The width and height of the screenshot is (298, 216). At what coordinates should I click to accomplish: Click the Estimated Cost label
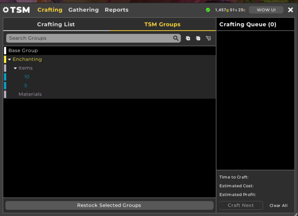pos(236,186)
